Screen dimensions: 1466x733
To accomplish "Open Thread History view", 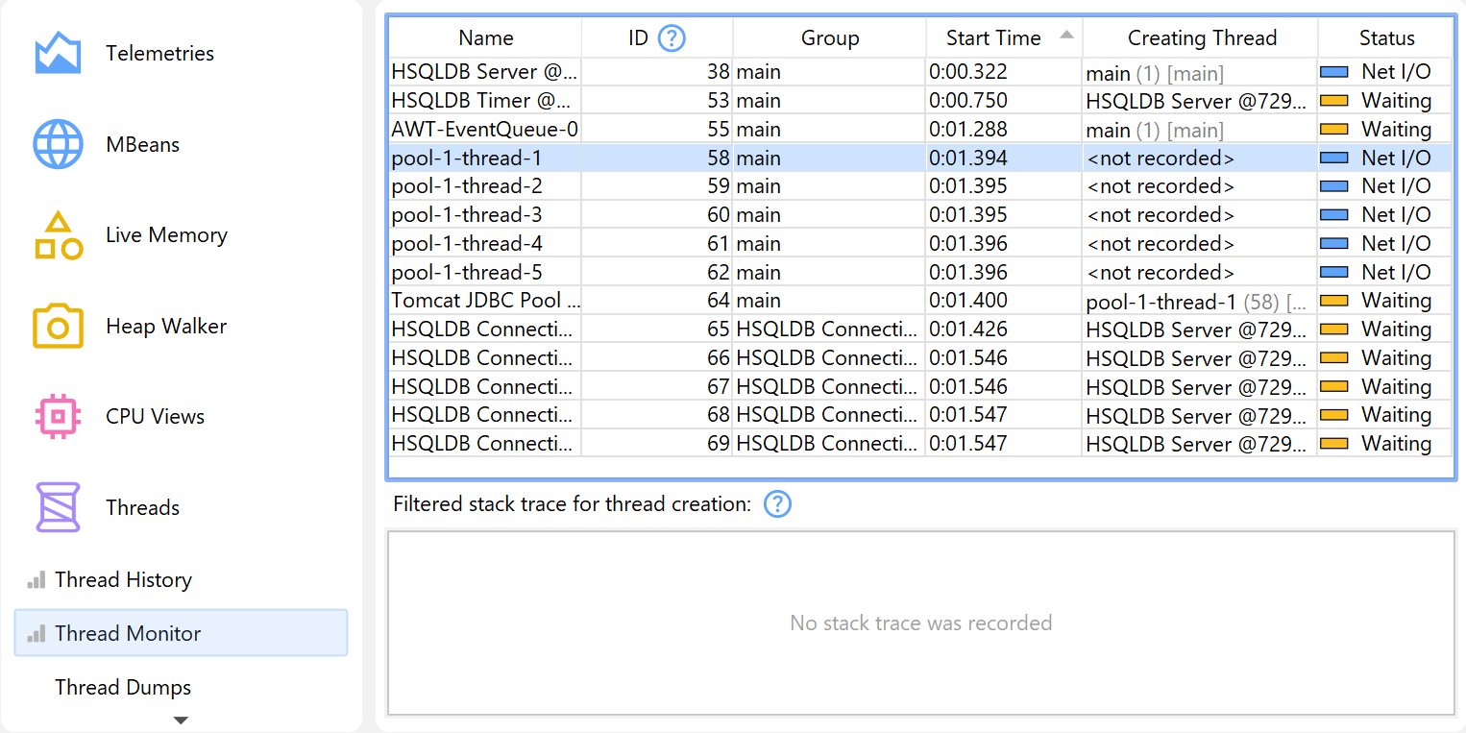I will tap(123, 580).
